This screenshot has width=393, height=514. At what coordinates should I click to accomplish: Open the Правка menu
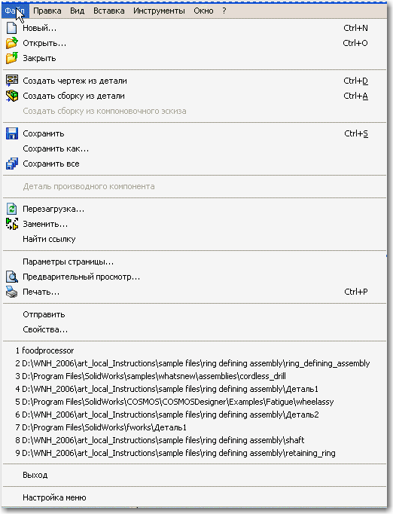click(47, 11)
